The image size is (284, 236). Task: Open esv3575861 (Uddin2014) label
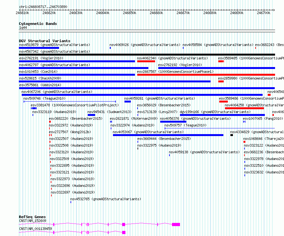[x=40, y=85]
